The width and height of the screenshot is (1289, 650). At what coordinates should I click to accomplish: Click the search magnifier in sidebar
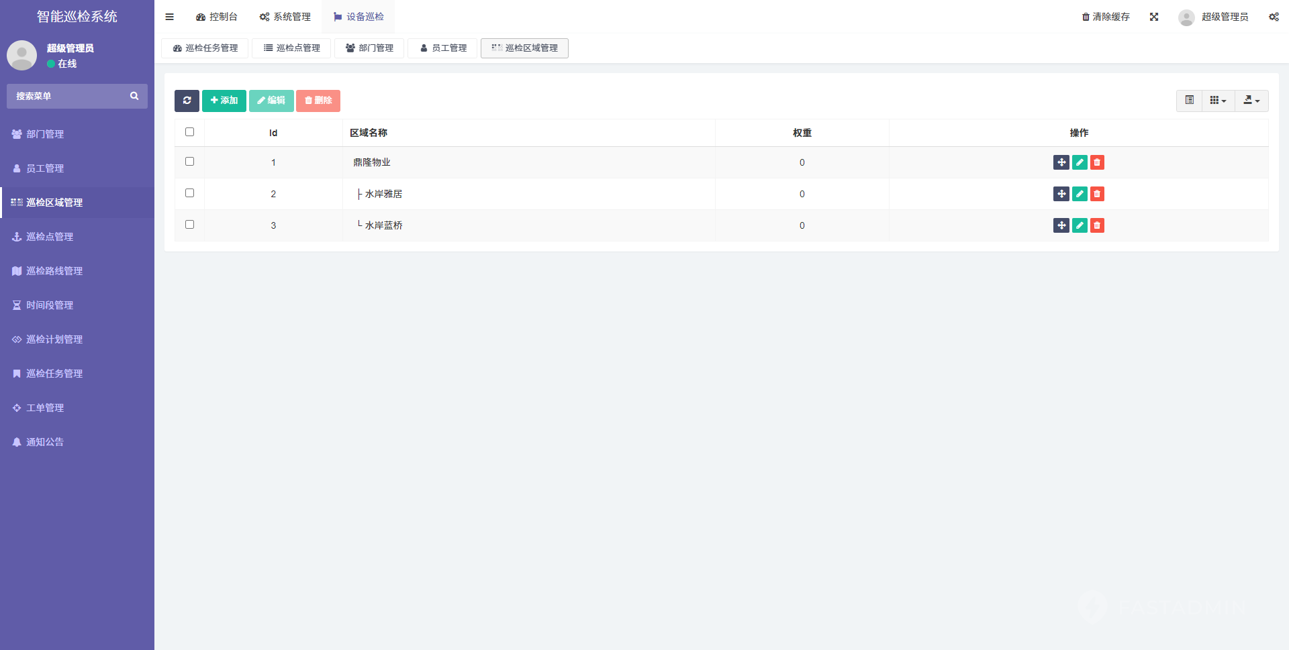tap(134, 96)
